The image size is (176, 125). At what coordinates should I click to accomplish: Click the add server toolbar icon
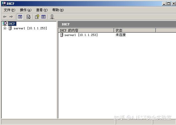tap(52, 17)
